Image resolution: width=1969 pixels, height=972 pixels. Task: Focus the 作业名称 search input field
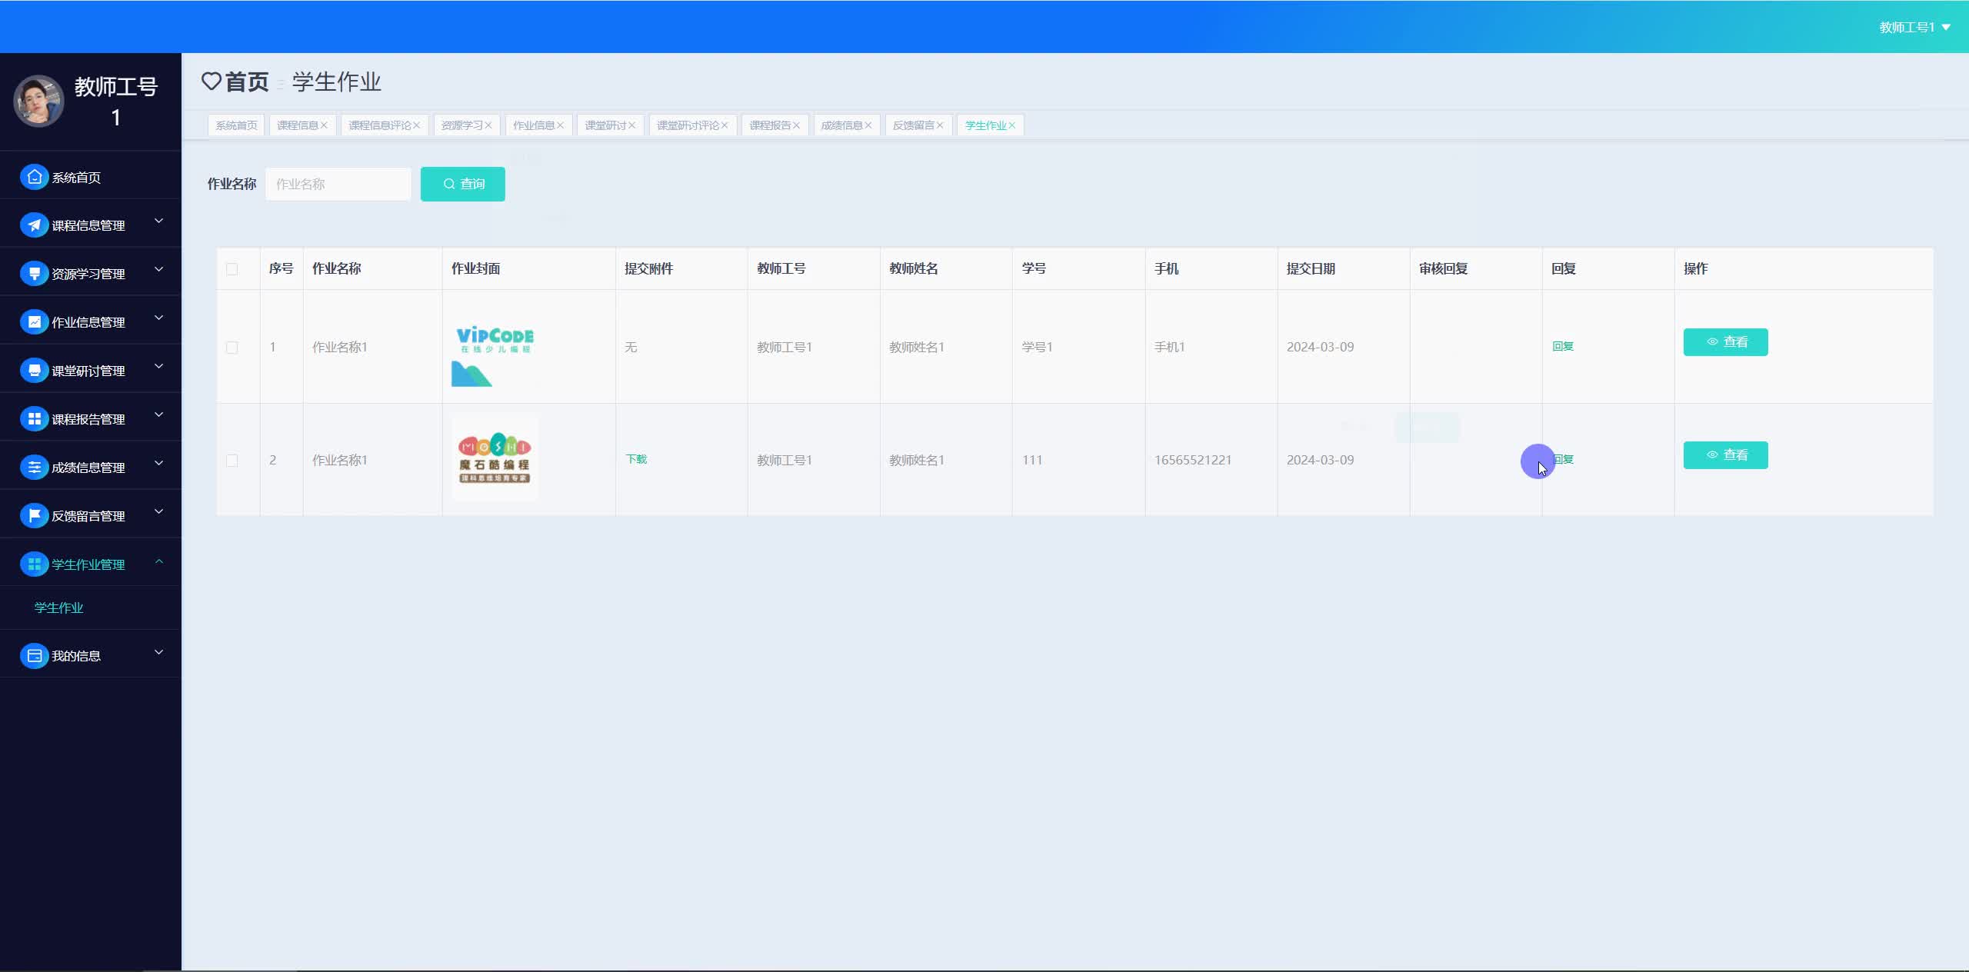coord(338,185)
